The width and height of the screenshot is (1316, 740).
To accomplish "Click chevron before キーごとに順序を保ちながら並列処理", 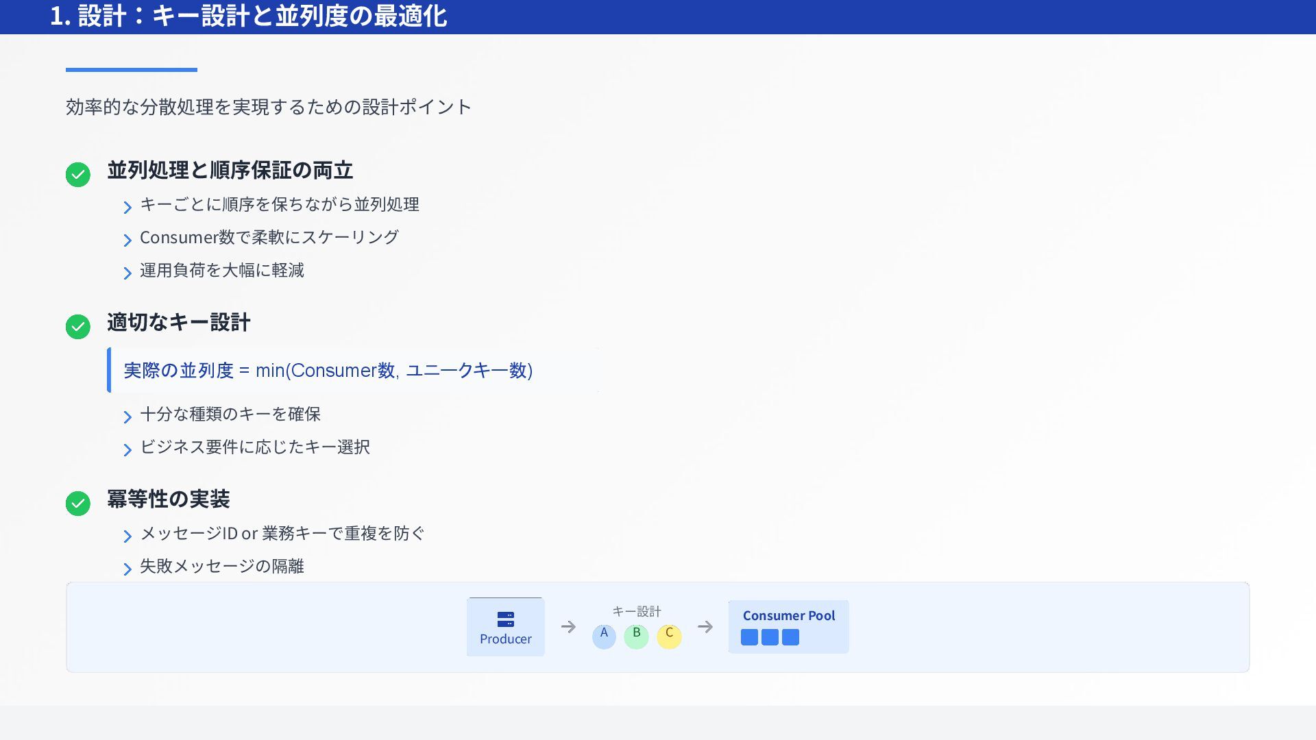I will 127,207.
